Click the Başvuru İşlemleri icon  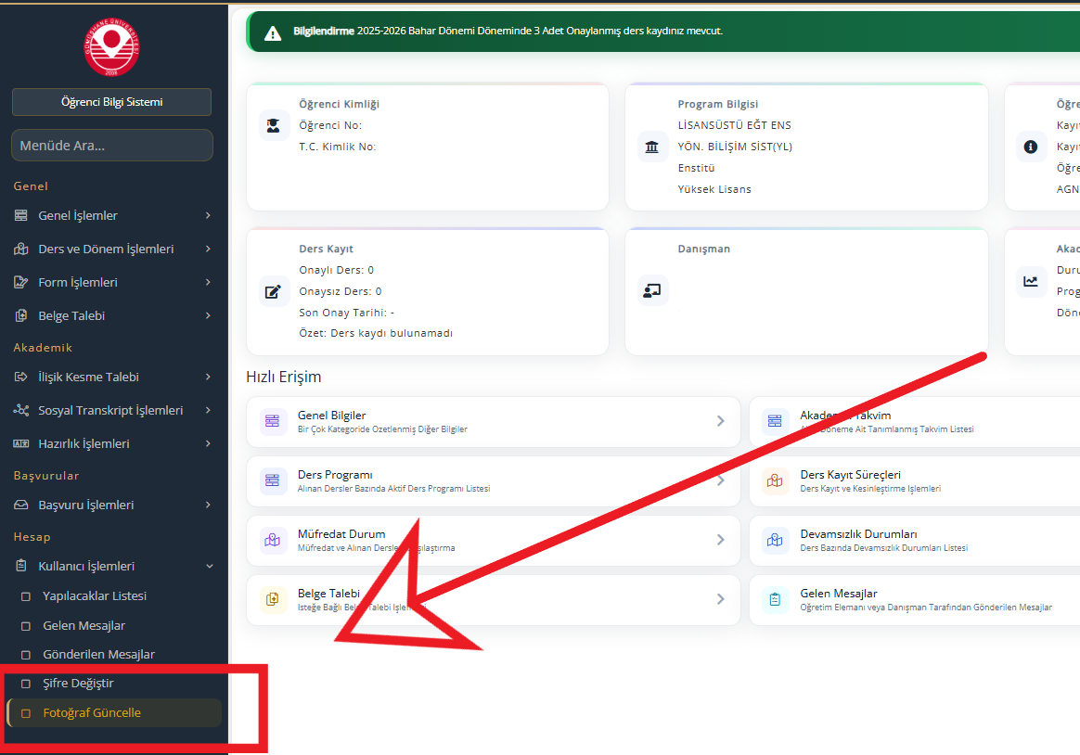[21, 505]
